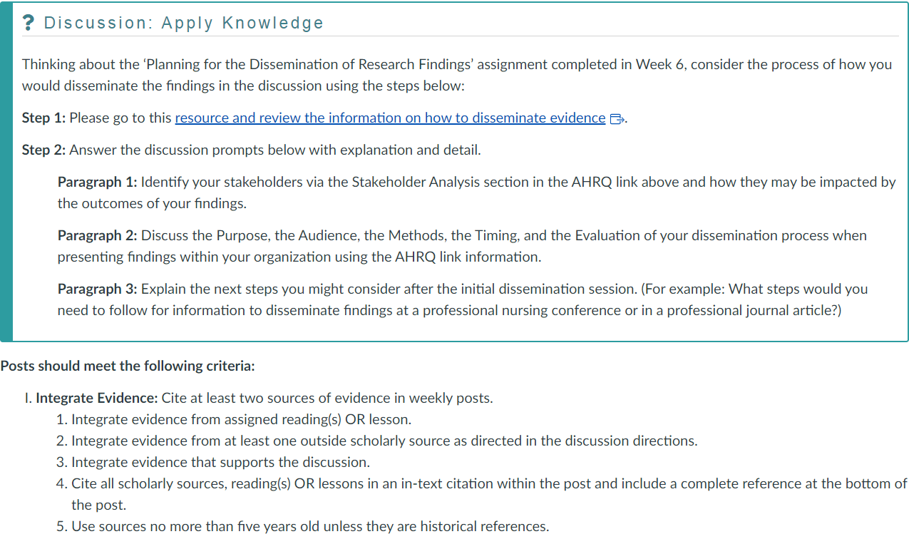Click the external link icon after the resource link

pos(617,119)
